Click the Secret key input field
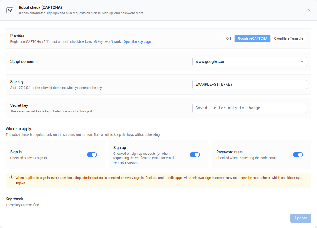 point(249,108)
